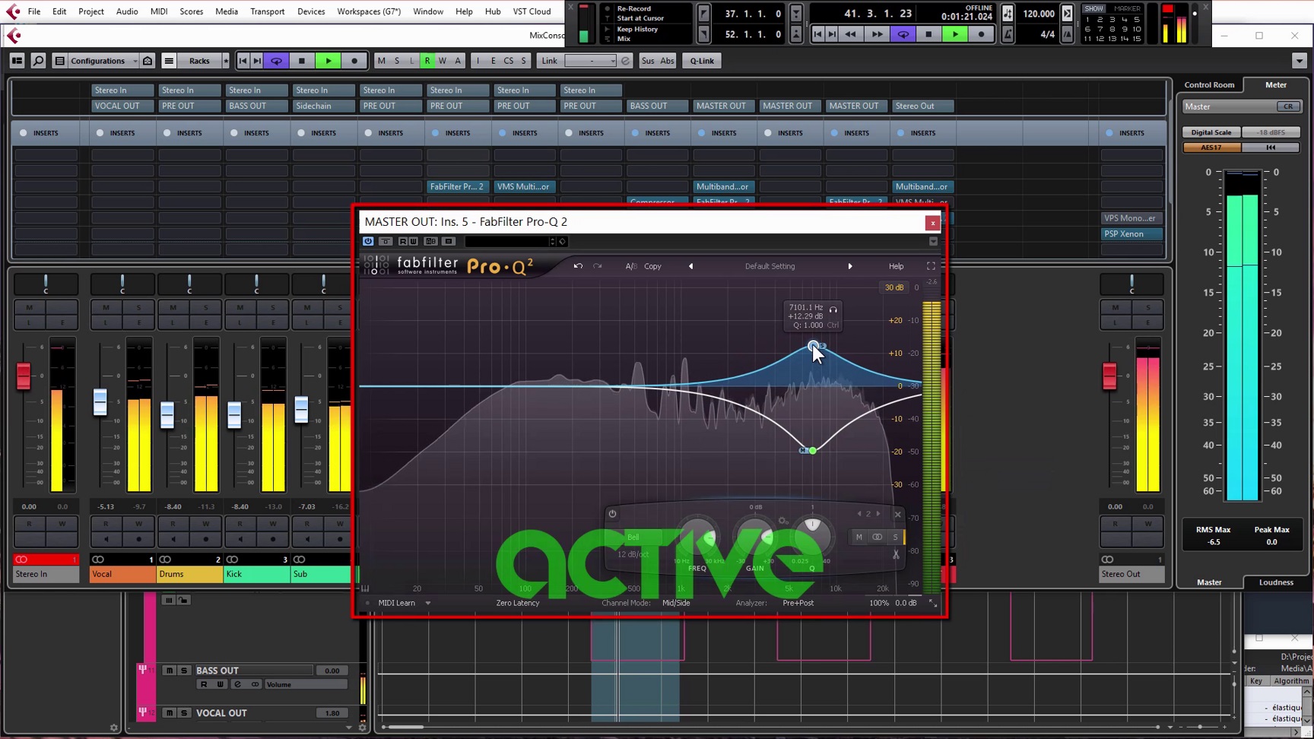
Task: Click the headphones solo icon in band tooltip
Action: click(833, 309)
